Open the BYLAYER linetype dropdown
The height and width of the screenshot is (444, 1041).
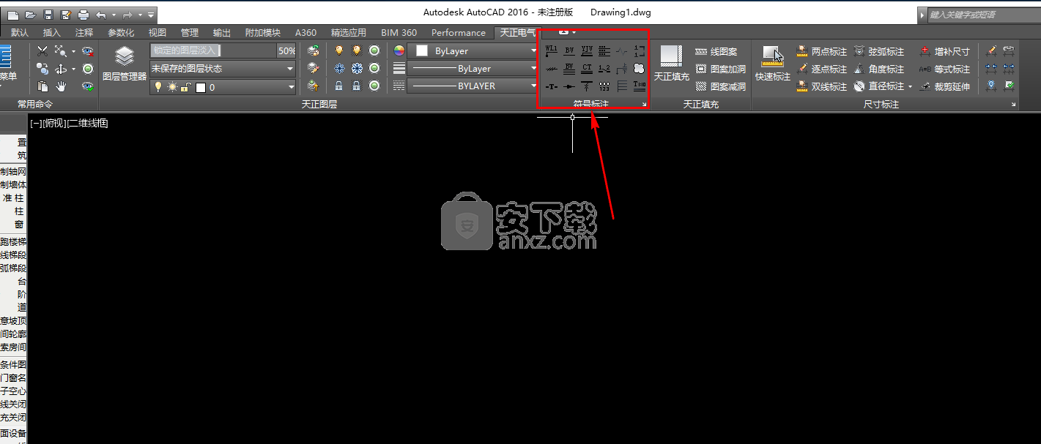click(474, 86)
